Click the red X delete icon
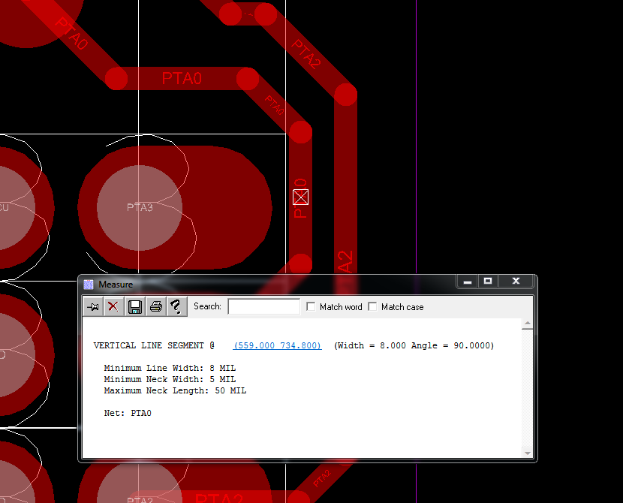Viewport: 623px width, 503px height. (113, 307)
